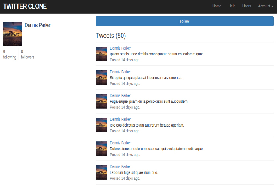
Task: Click avatar beside the 'Fuga eaque ipsam' tweet
Action: click(x=102, y=101)
